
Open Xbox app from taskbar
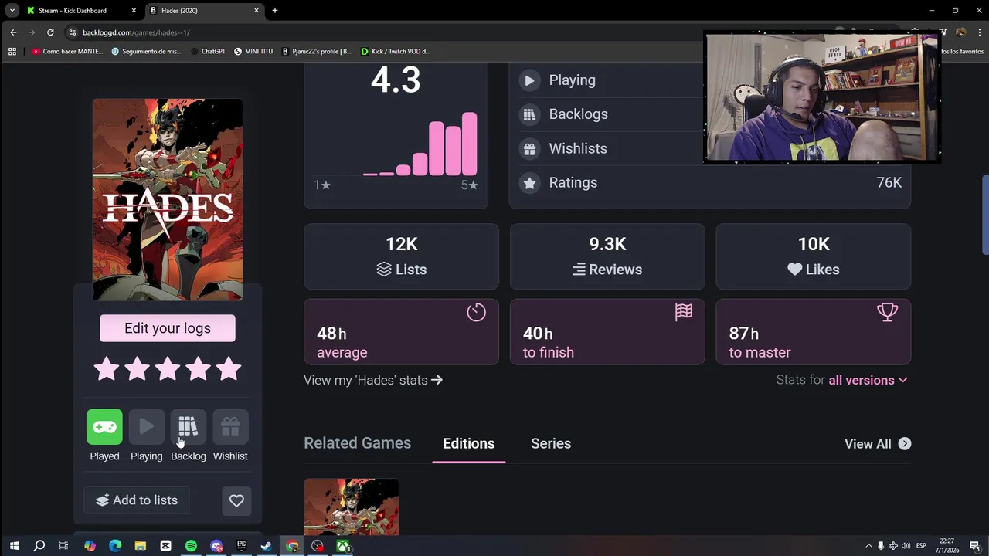coord(342,546)
